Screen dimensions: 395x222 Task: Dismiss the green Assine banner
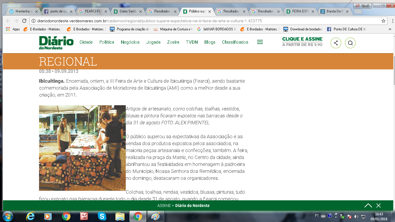379,206
